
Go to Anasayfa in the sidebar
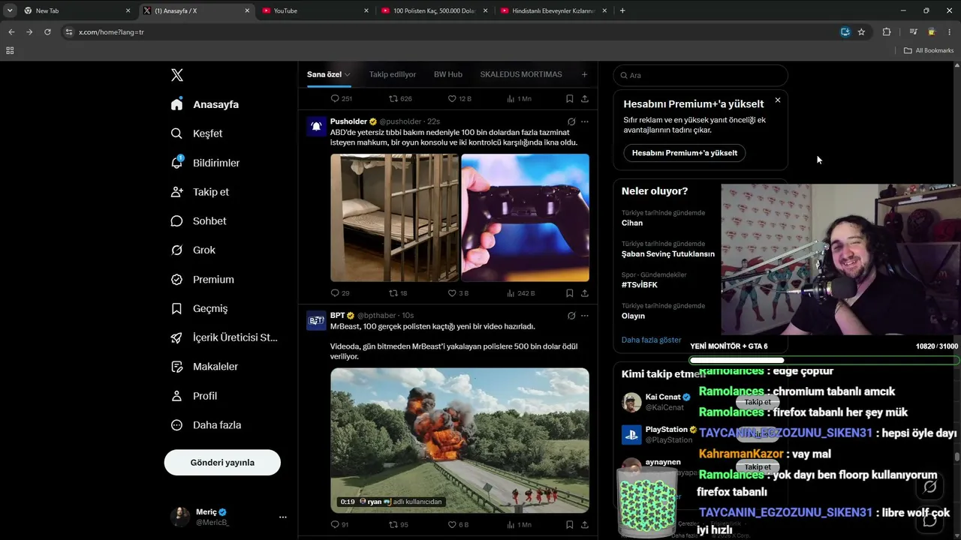coord(204,104)
